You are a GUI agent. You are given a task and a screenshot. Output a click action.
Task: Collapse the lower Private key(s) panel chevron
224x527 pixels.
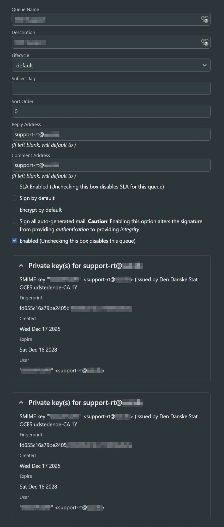[21, 403]
